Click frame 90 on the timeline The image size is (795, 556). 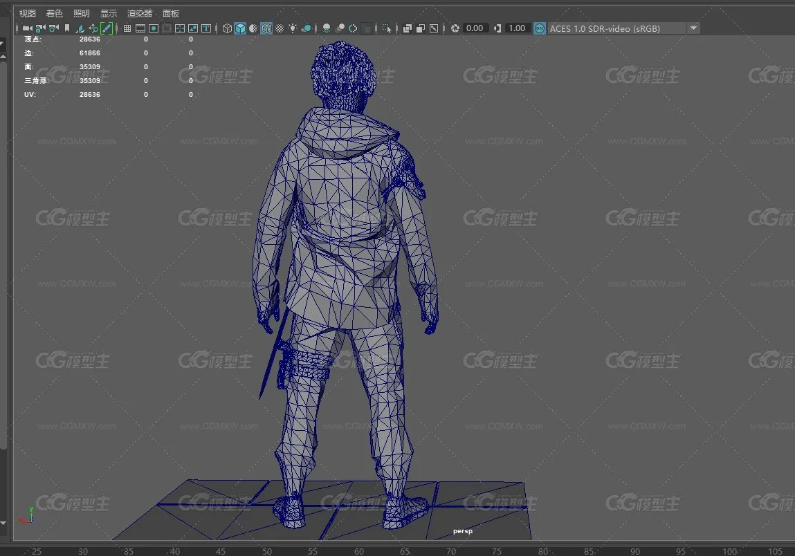coord(634,551)
